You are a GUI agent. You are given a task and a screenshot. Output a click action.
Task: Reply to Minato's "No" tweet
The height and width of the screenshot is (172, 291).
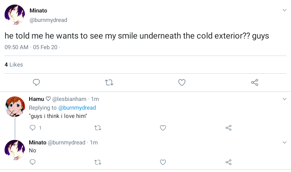[x=33, y=162]
